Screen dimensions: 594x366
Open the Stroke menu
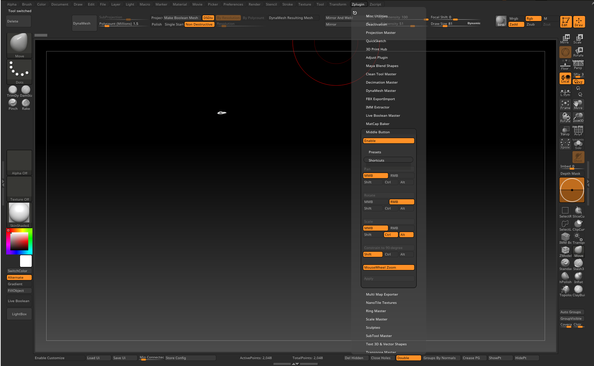point(287,4)
